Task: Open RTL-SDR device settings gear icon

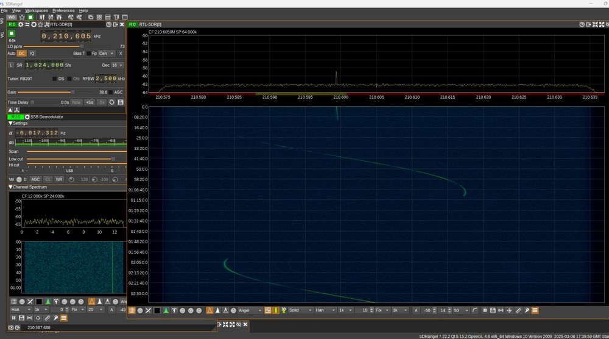Action: coord(21,24)
